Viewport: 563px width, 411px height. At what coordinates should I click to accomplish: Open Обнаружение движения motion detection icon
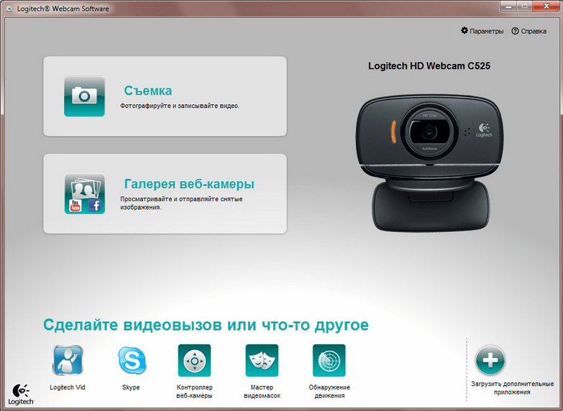tap(329, 361)
